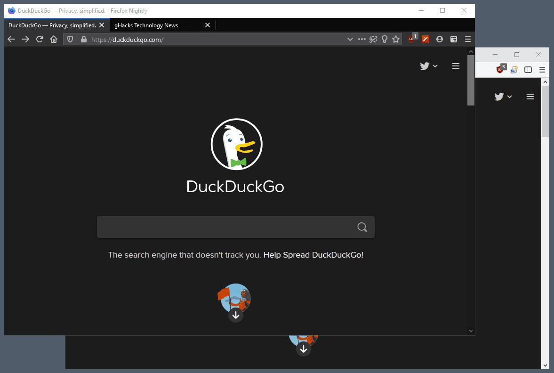
Task: Click the orange magic wand extension icon
Action: (x=426, y=39)
